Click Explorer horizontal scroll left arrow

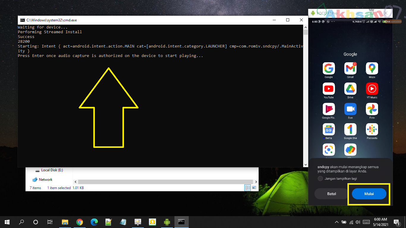click(x=75, y=182)
